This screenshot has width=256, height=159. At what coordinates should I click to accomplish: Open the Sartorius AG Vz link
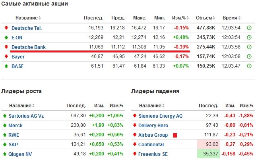(x=26, y=116)
